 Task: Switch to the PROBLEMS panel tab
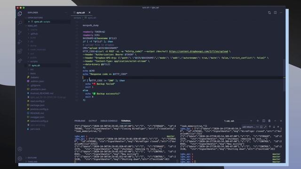tap(79, 121)
